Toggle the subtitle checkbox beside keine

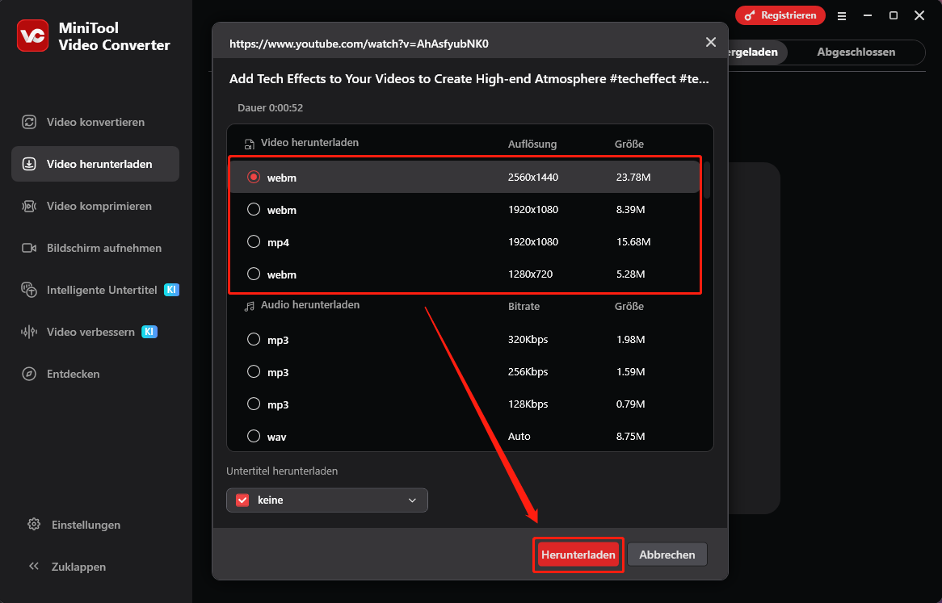point(242,500)
